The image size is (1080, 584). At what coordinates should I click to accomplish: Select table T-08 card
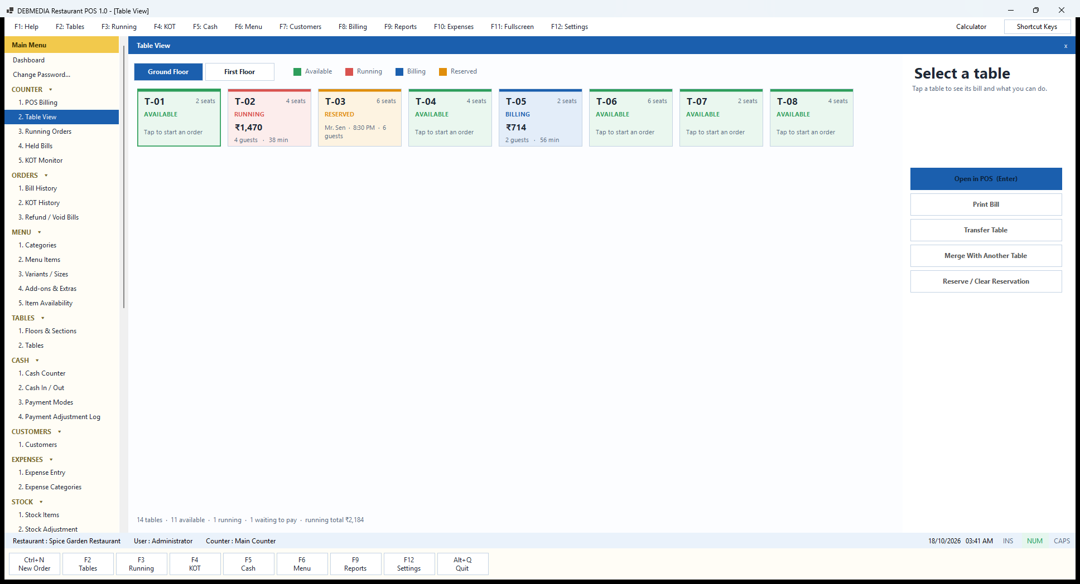point(812,118)
